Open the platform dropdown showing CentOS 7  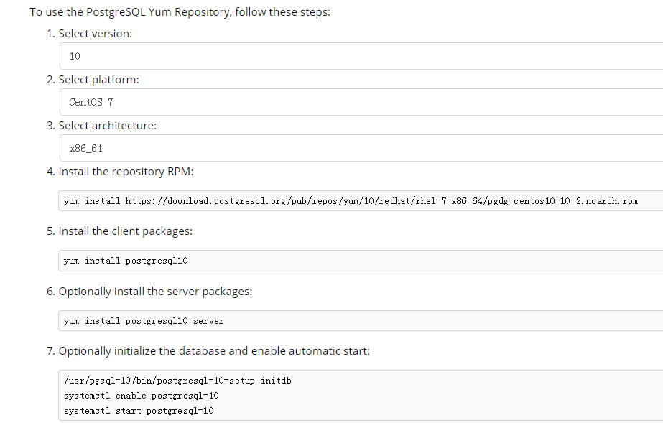click(359, 102)
